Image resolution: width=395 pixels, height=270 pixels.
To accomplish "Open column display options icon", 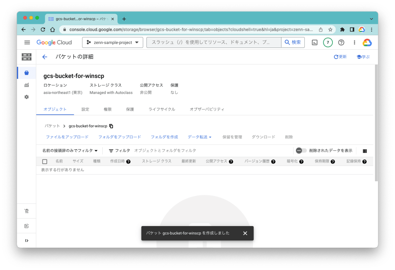I will pos(365,151).
